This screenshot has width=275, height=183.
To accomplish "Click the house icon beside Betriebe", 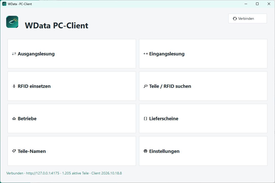I will click(x=14, y=119).
